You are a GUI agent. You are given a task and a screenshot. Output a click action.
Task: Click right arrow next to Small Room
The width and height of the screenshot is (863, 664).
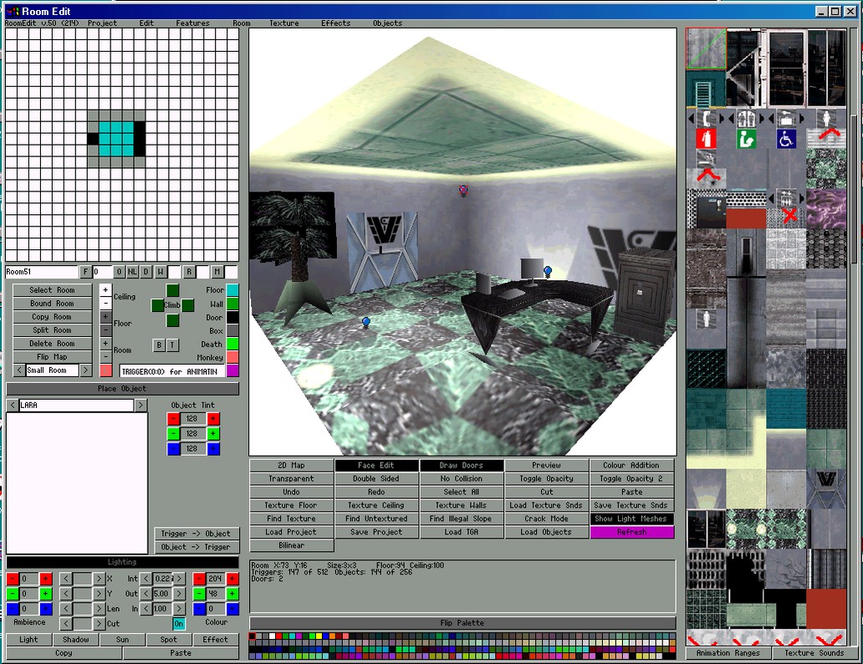pos(86,370)
